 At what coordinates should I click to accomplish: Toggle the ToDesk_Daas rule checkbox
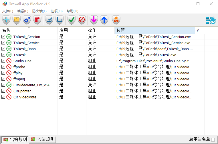click(x=3, y=49)
